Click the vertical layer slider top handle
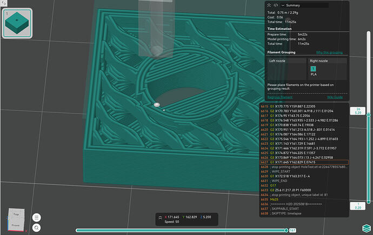Viewport: 373px width, 235px height. click(369, 115)
